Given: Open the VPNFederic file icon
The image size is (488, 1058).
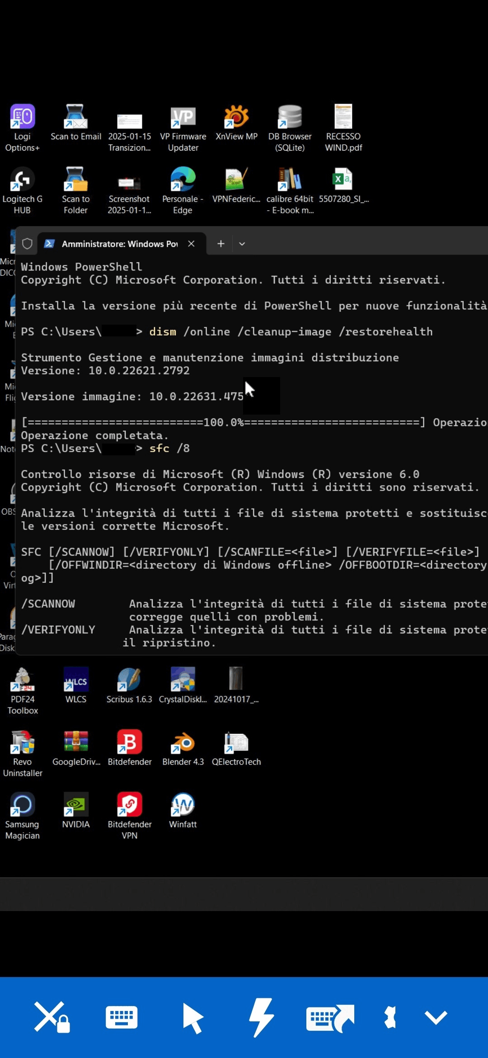Looking at the screenshot, I should (x=236, y=185).
